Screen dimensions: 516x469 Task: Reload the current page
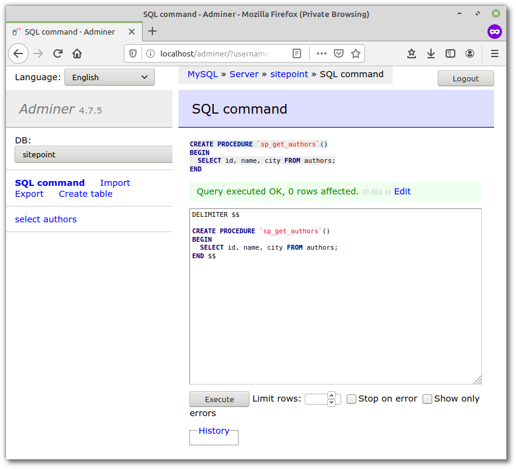[x=58, y=53]
